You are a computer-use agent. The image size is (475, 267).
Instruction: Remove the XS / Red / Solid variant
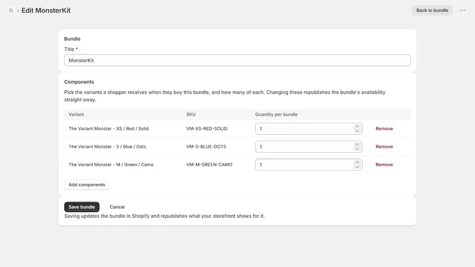(x=384, y=129)
